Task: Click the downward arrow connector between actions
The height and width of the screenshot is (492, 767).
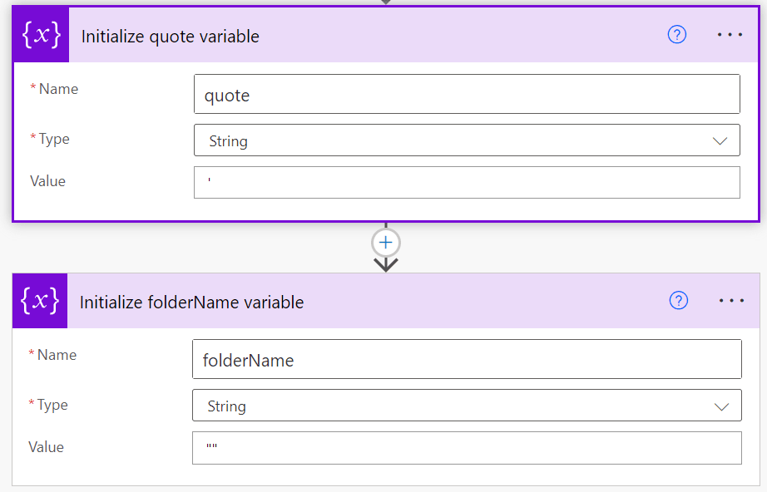Action: coord(385,264)
